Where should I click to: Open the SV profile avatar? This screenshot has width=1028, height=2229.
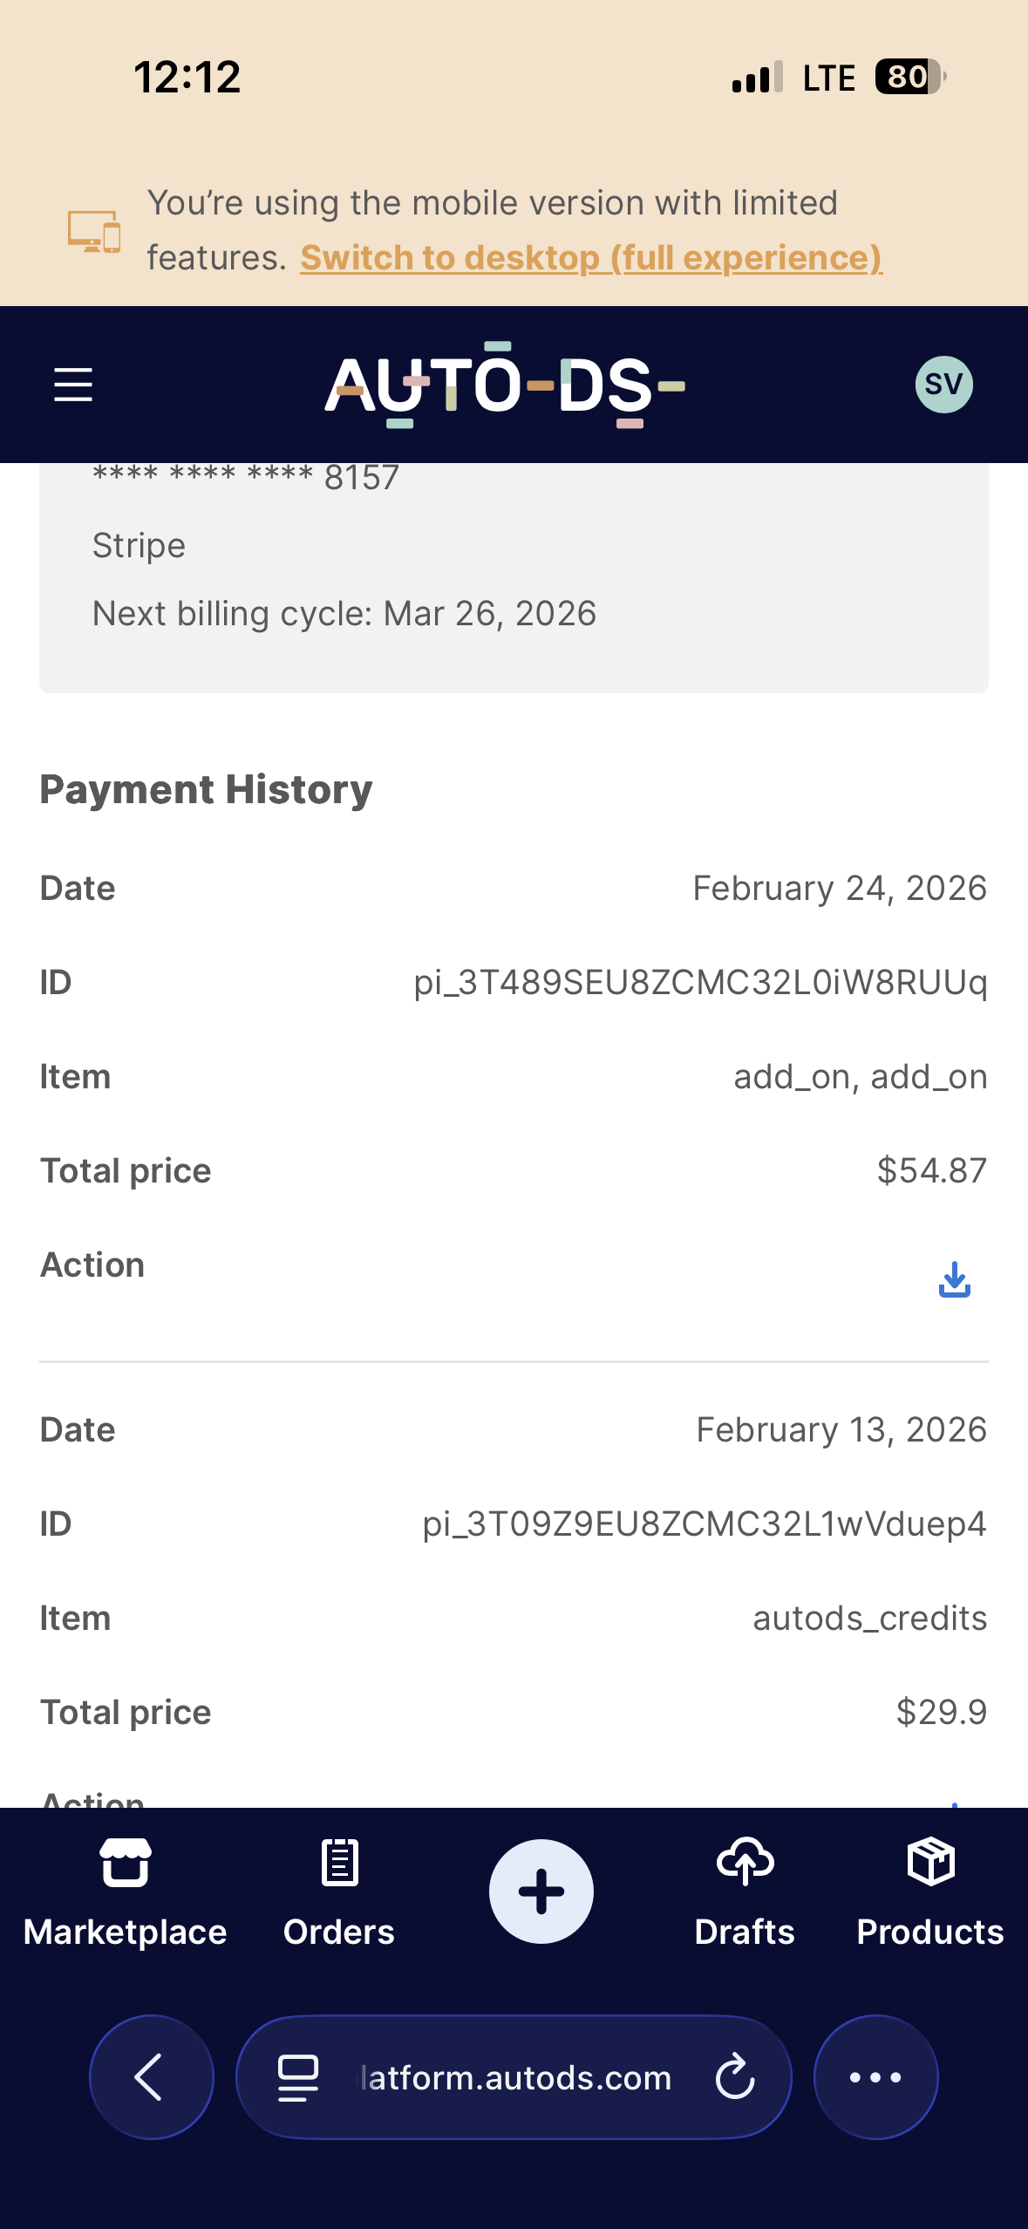point(943,385)
